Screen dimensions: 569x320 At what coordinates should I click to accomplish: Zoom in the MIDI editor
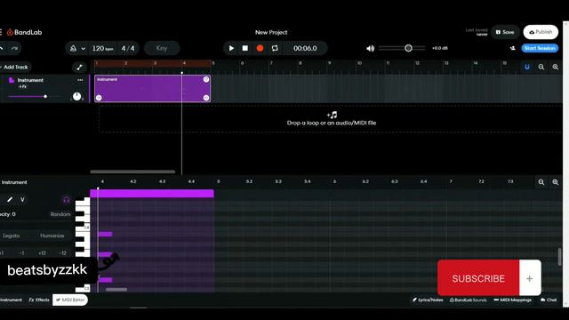click(555, 182)
